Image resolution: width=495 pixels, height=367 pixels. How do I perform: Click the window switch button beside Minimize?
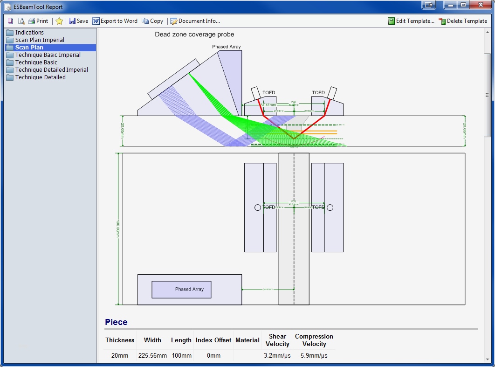pos(429,5)
